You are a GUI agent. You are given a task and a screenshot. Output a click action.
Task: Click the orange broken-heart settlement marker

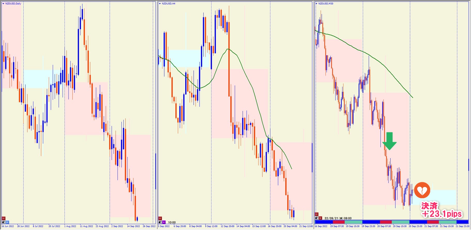tap(422, 190)
